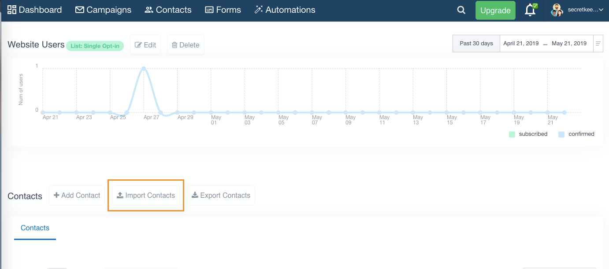
Task: Click the Export Contacts button
Action: (221, 196)
